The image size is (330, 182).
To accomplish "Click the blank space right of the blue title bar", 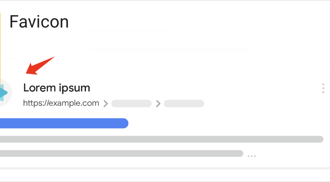I will tap(224, 123).
